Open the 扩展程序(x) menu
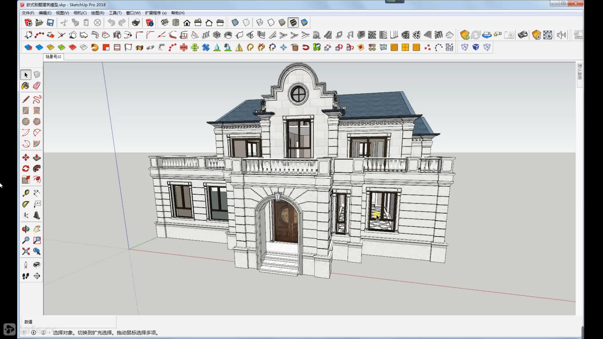This screenshot has width=603, height=339. 156,13
